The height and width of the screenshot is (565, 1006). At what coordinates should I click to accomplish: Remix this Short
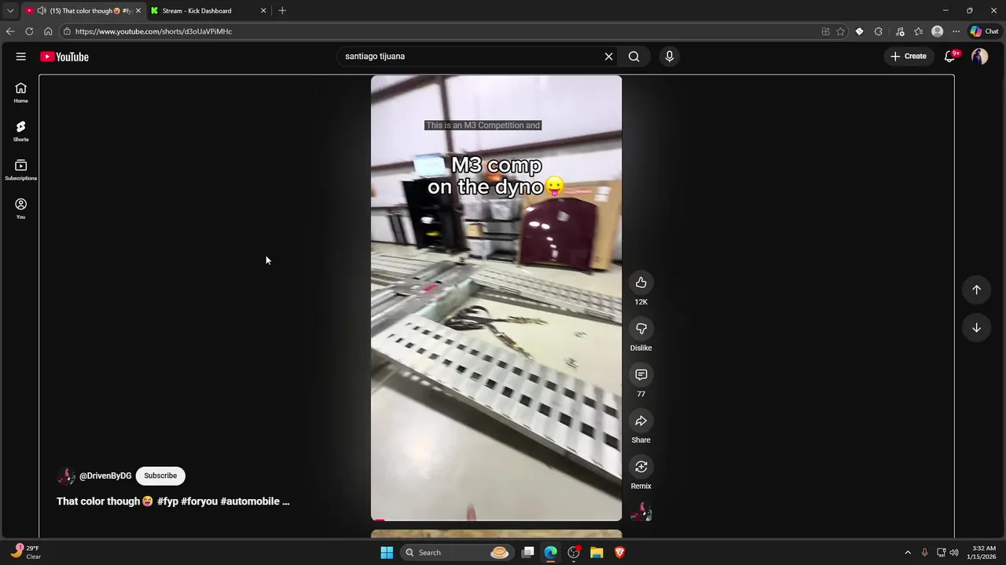[641, 467]
